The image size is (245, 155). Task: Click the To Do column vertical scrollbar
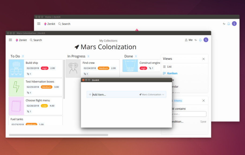click(64, 79)
